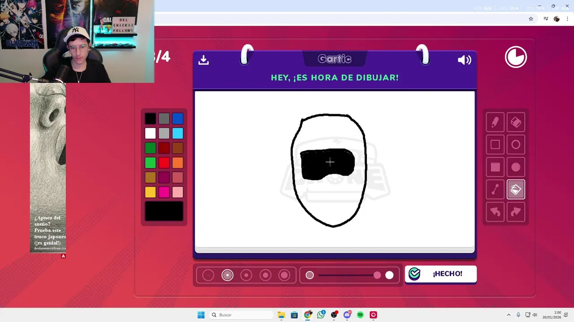Select the largest brush size
Image resolution: width=574 pixels, height=322 pixels.
tap(284, 275)
